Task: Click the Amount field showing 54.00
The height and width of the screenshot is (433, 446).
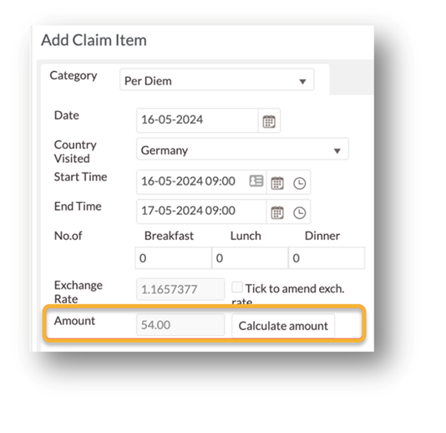Action: [x=180, y=325]
